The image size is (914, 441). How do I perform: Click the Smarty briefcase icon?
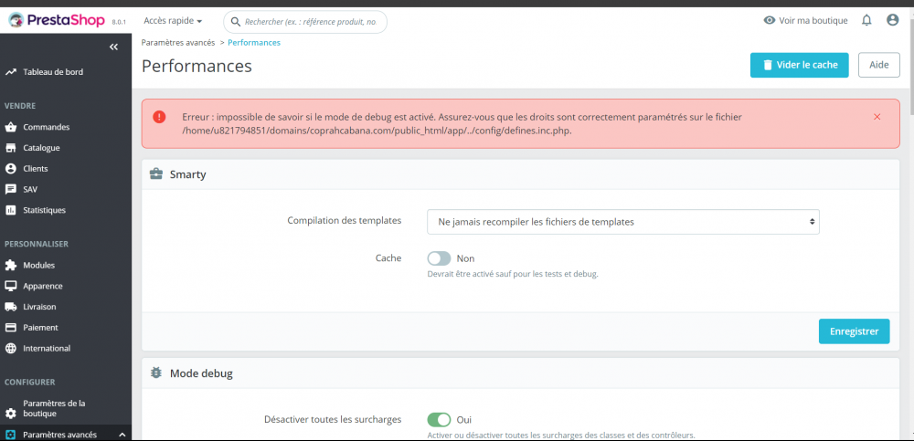[156, 173]
